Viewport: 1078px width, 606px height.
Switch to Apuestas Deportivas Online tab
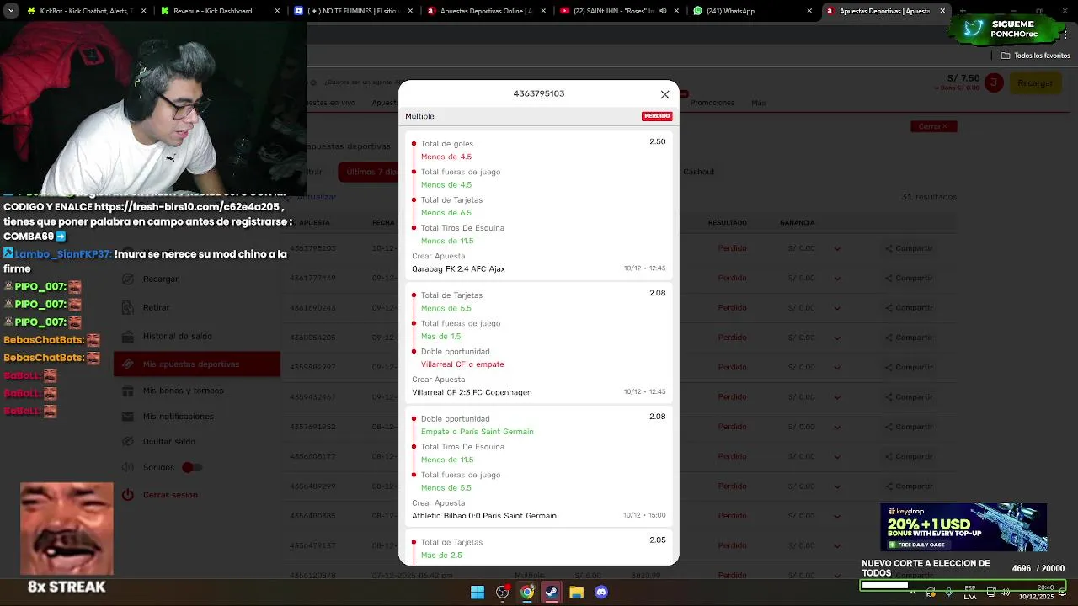pyautogui.click(x=485, y=11)
